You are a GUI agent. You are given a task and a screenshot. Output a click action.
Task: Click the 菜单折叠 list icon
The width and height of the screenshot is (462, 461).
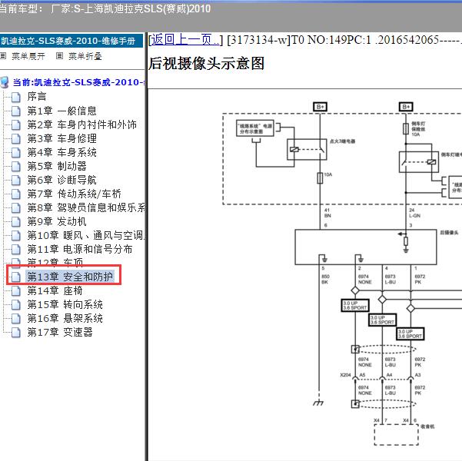pyautogui.click(x=59, y=55)
